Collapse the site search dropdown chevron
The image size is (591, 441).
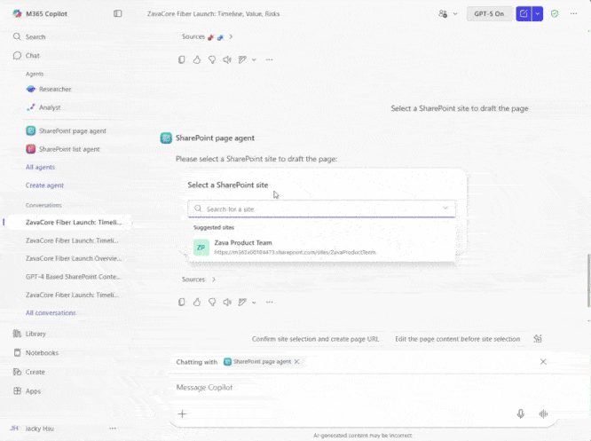pos(445,209)
